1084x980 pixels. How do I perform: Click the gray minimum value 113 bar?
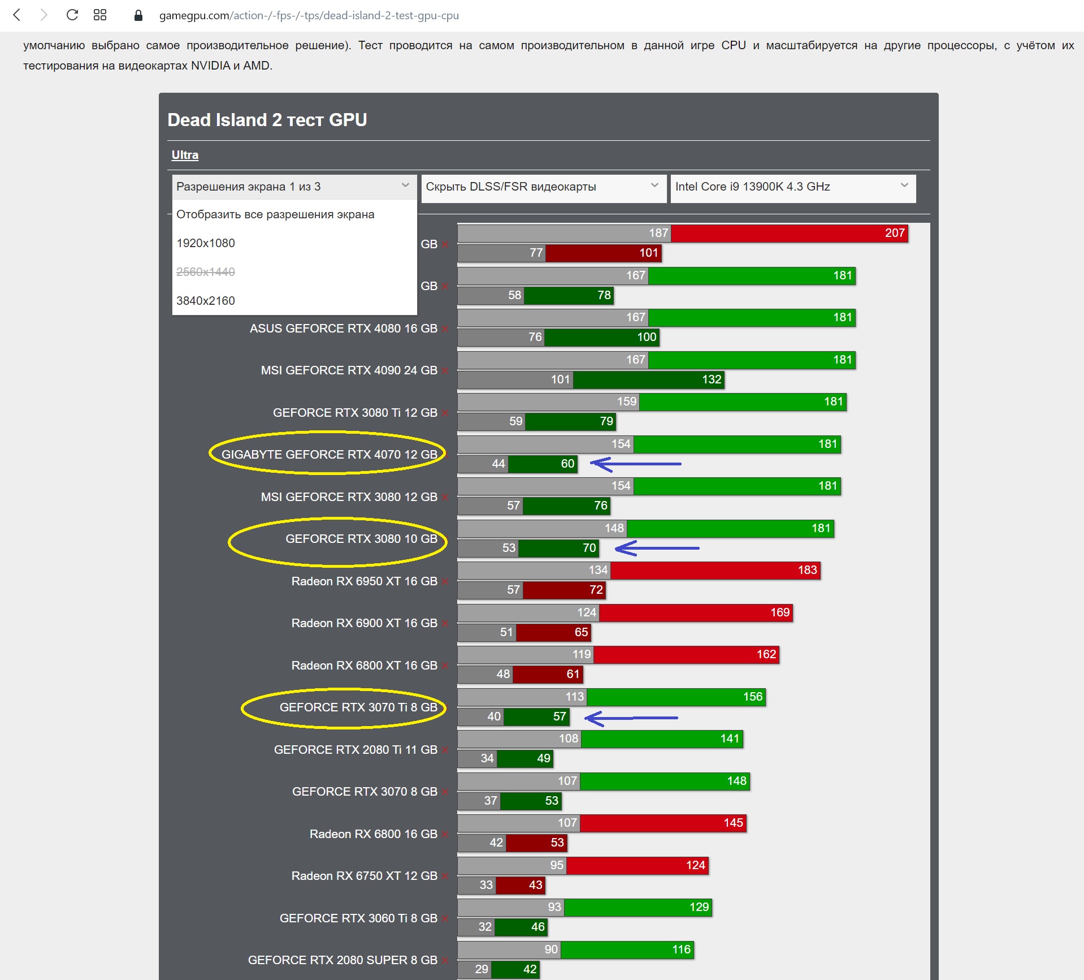click(x=522, y=697)
